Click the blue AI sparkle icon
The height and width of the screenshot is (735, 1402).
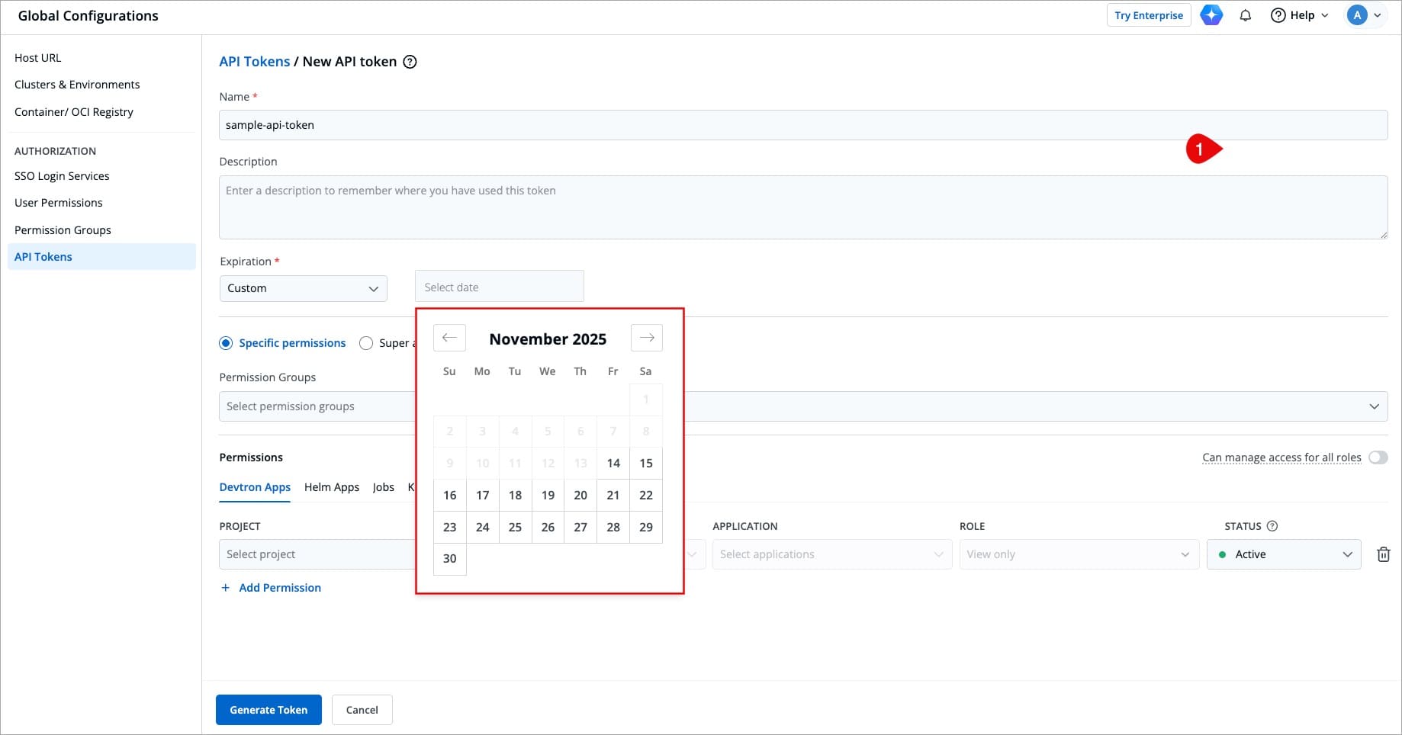tap(1211, 15)
